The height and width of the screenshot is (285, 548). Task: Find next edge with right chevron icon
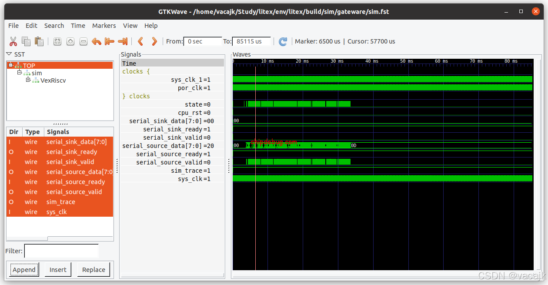(154, 41)
